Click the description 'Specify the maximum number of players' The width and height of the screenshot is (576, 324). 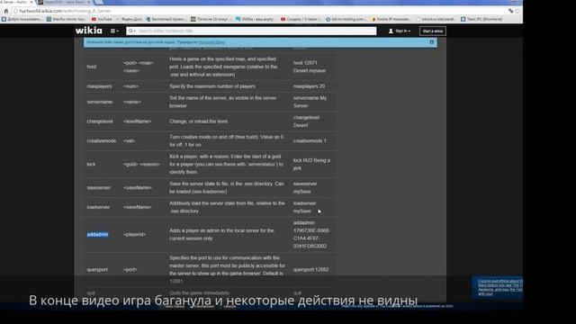point(212,86)
